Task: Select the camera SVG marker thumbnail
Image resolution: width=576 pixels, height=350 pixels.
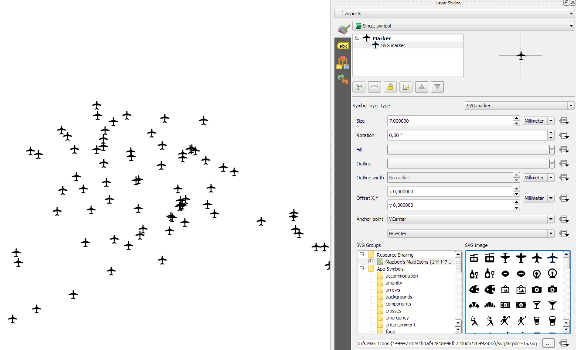Action: [x=537, y=289]
